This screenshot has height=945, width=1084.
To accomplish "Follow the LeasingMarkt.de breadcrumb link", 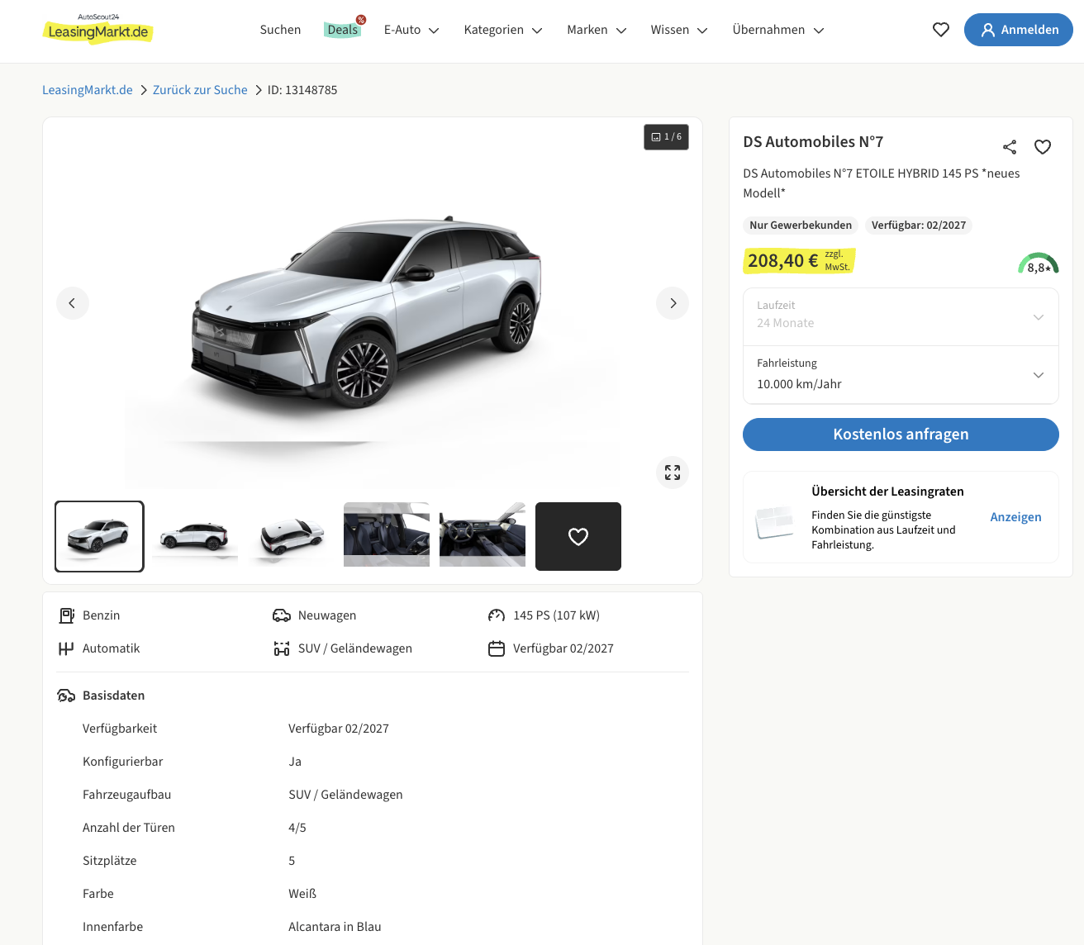I will [88, 90].
